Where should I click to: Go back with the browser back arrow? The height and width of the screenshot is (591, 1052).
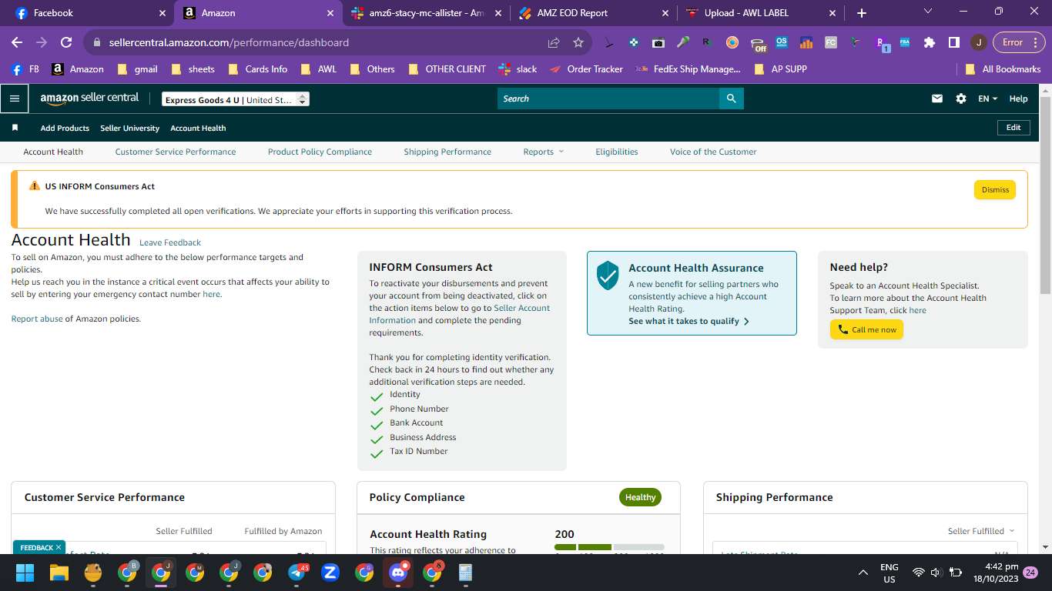click(x=17, y=42)
